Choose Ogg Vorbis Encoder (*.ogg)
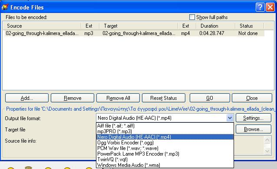This screenshot has height=169, width=277. point(165,143)
